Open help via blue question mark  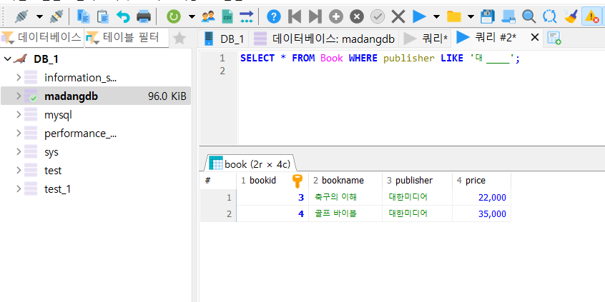pyautogui.click(x=274, y=16)
